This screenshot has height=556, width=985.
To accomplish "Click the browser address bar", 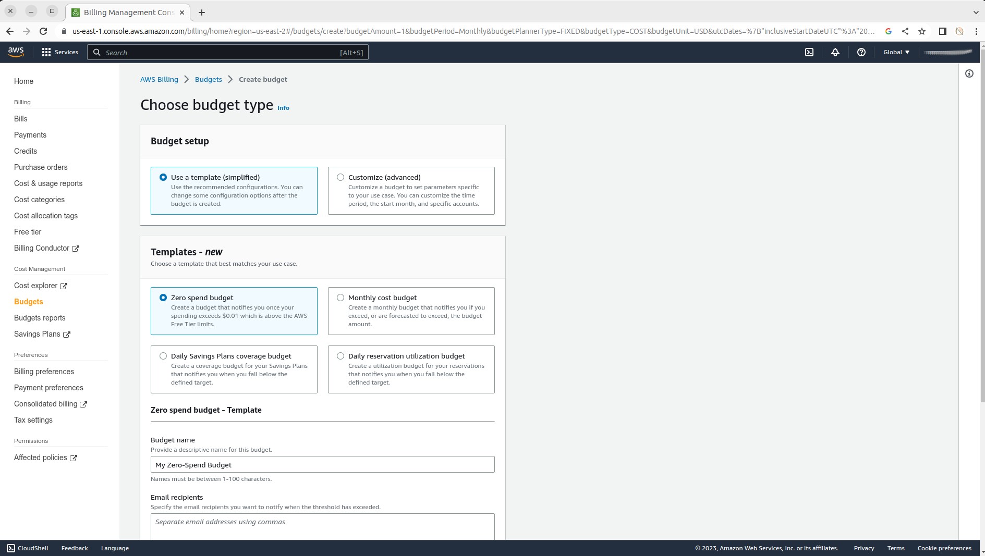I will coord(473,31).
